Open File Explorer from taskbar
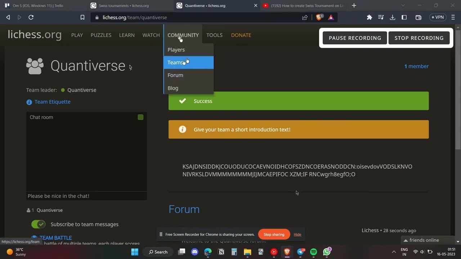The width and height of the screenshot is (461, 259). pos(247,252)
